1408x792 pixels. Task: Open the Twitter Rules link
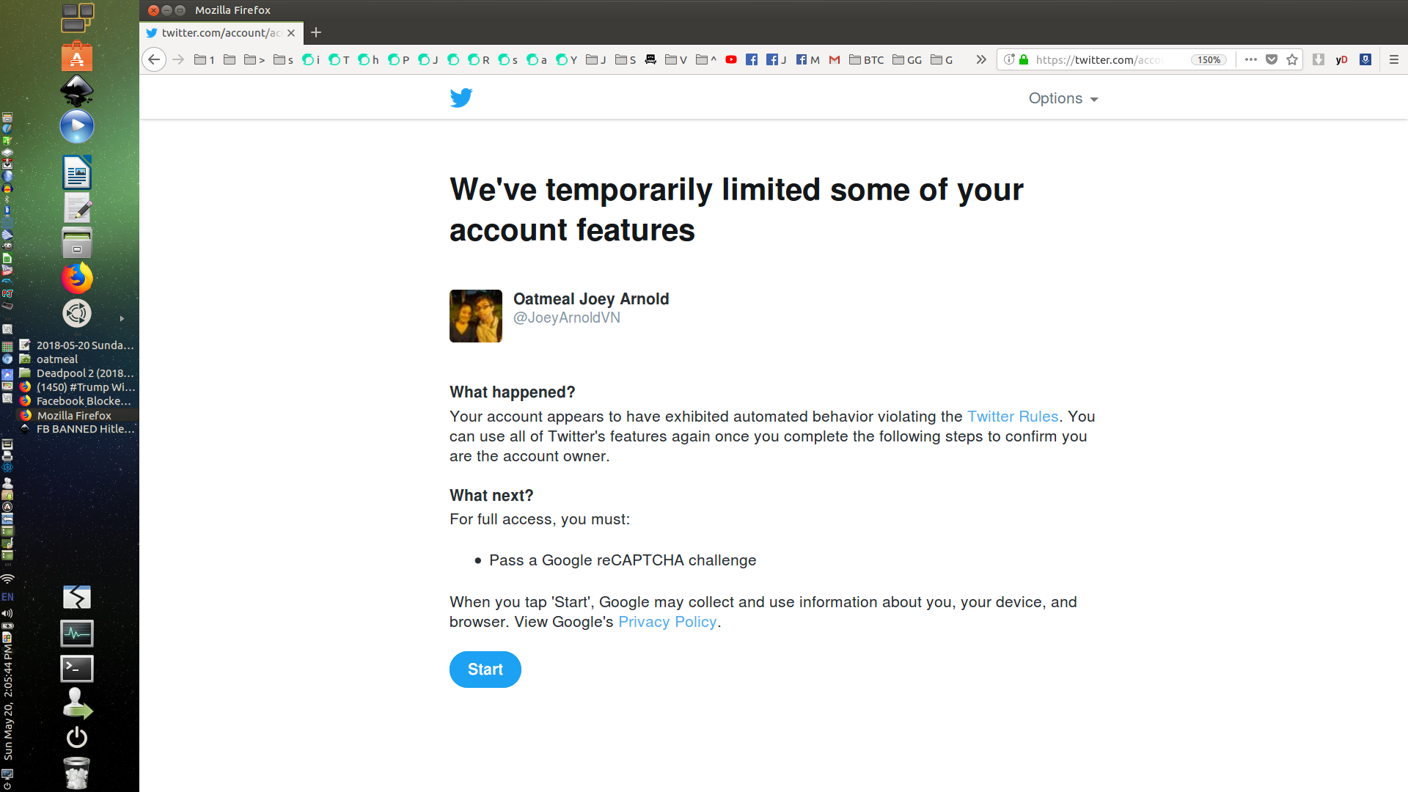coord(1013,417)
